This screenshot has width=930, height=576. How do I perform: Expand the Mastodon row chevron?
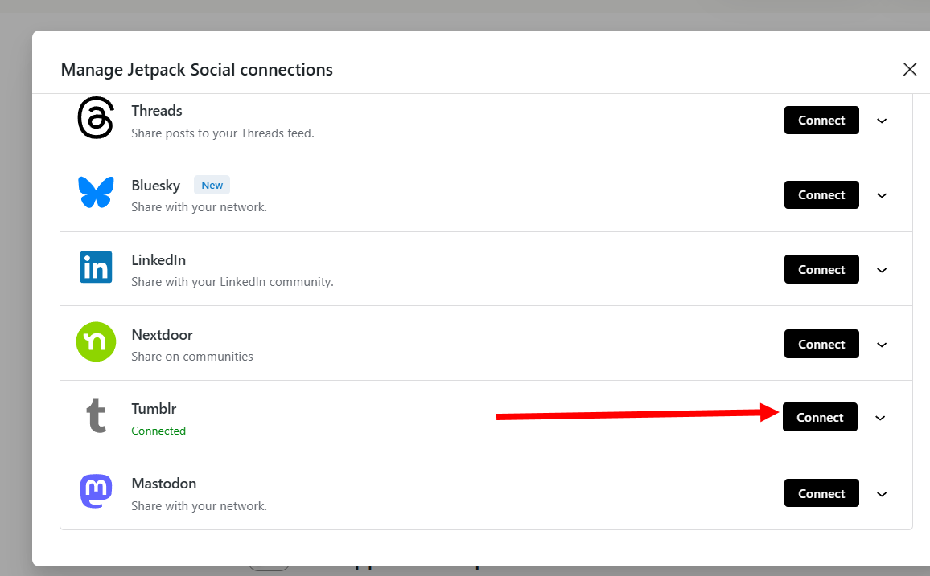[882, 494]
